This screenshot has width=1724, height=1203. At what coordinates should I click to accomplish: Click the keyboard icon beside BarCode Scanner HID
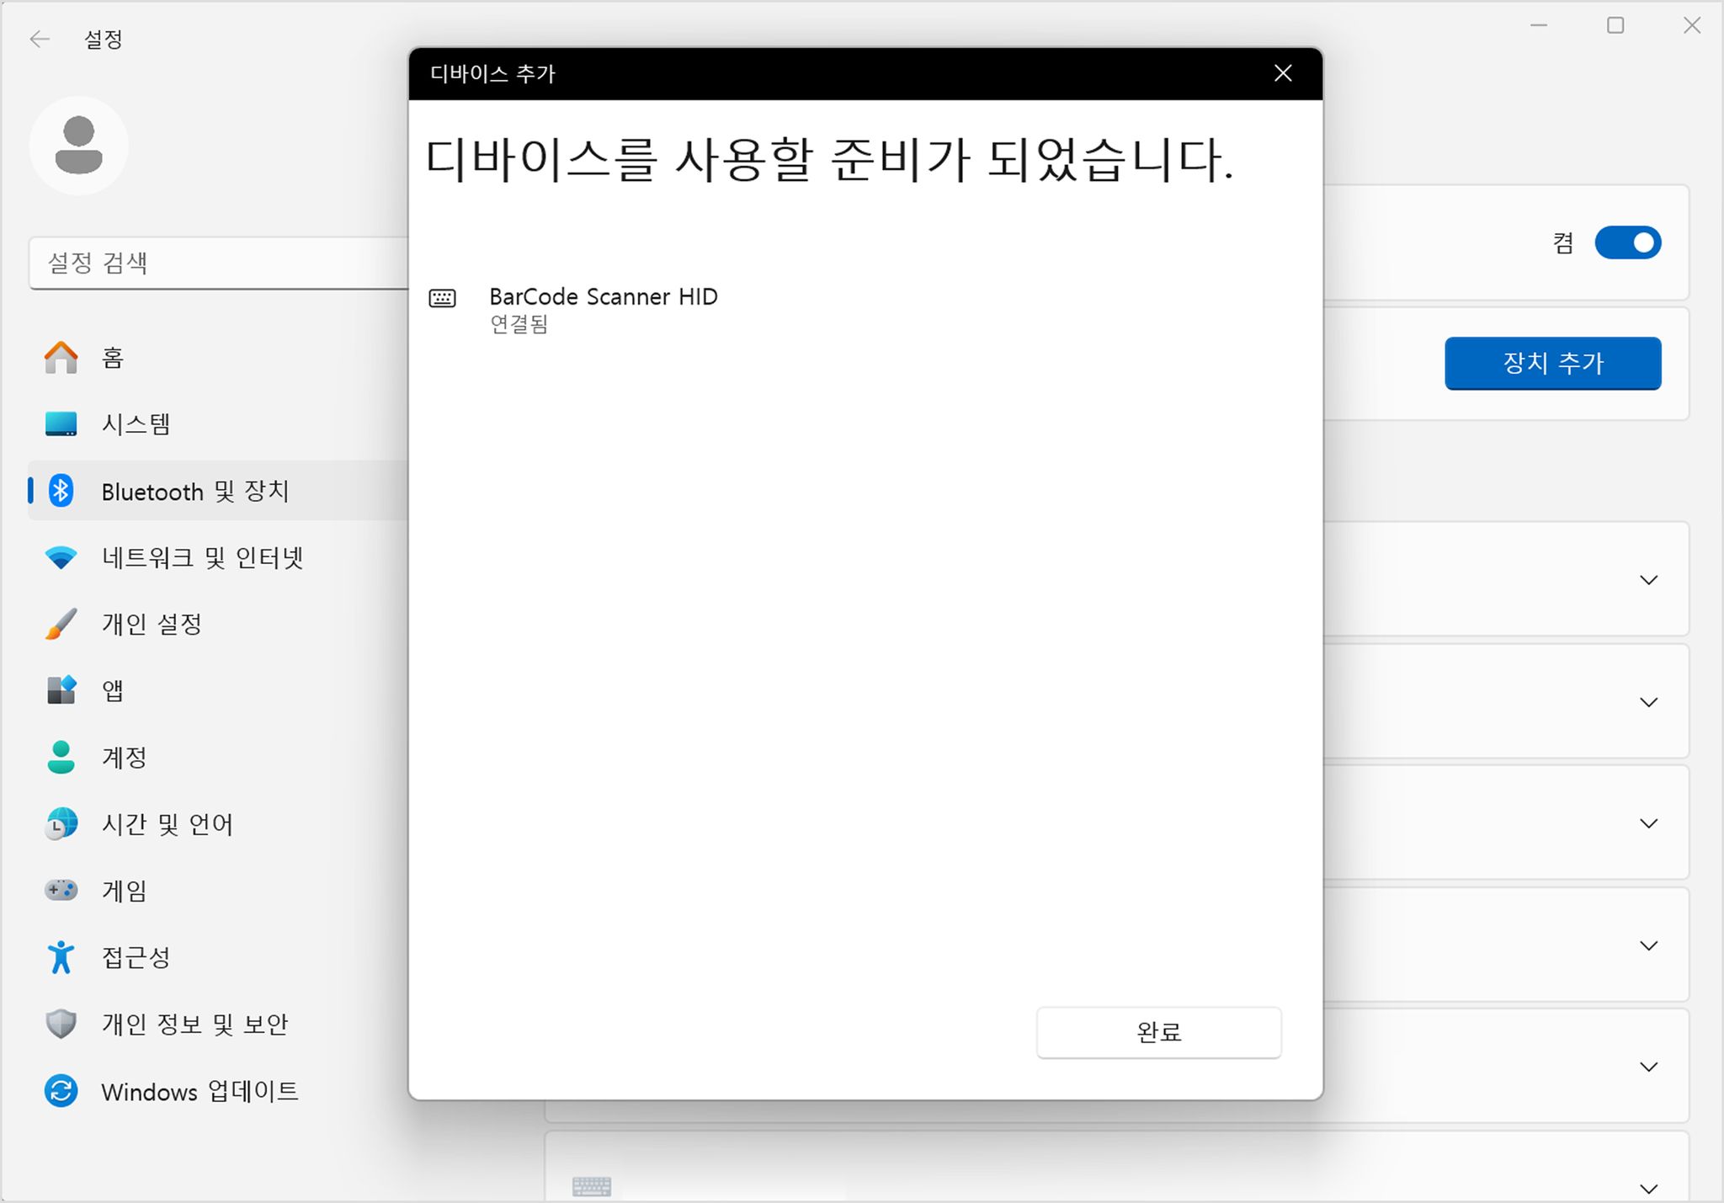[443, 298]
